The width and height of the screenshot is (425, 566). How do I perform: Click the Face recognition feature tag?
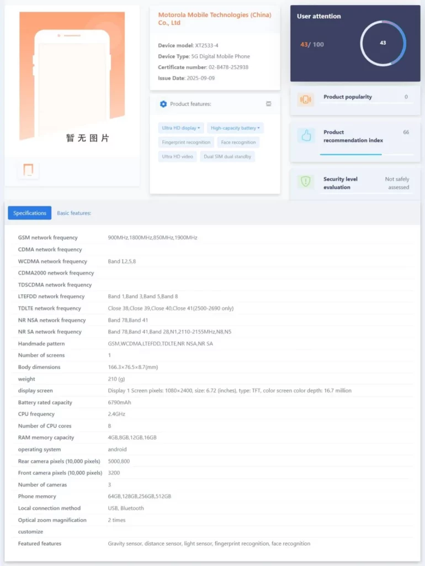[x=238, y=142]
